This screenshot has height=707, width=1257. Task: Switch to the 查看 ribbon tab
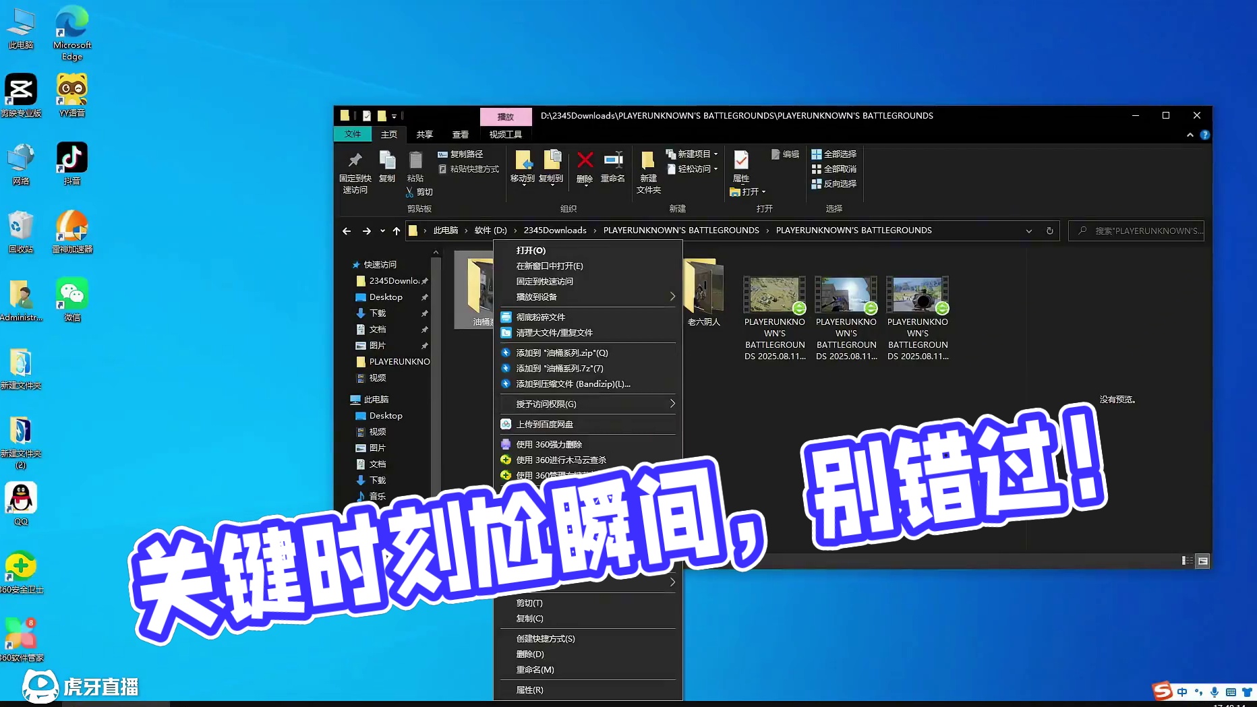tap(460, 134)
